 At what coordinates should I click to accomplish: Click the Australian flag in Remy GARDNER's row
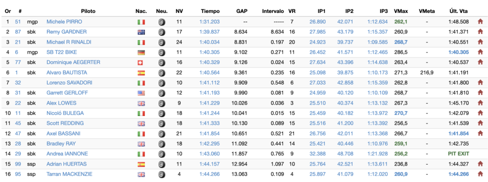point(141,32)
